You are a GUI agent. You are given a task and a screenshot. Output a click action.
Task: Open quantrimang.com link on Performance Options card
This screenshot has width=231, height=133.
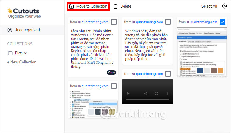click(x=204, y=22)
